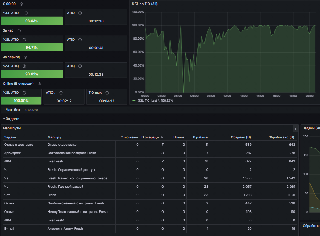The width and height of the screenshot is (320, 236).
Task: Click the info icon beside За час
Action: [x=19, y=30]
